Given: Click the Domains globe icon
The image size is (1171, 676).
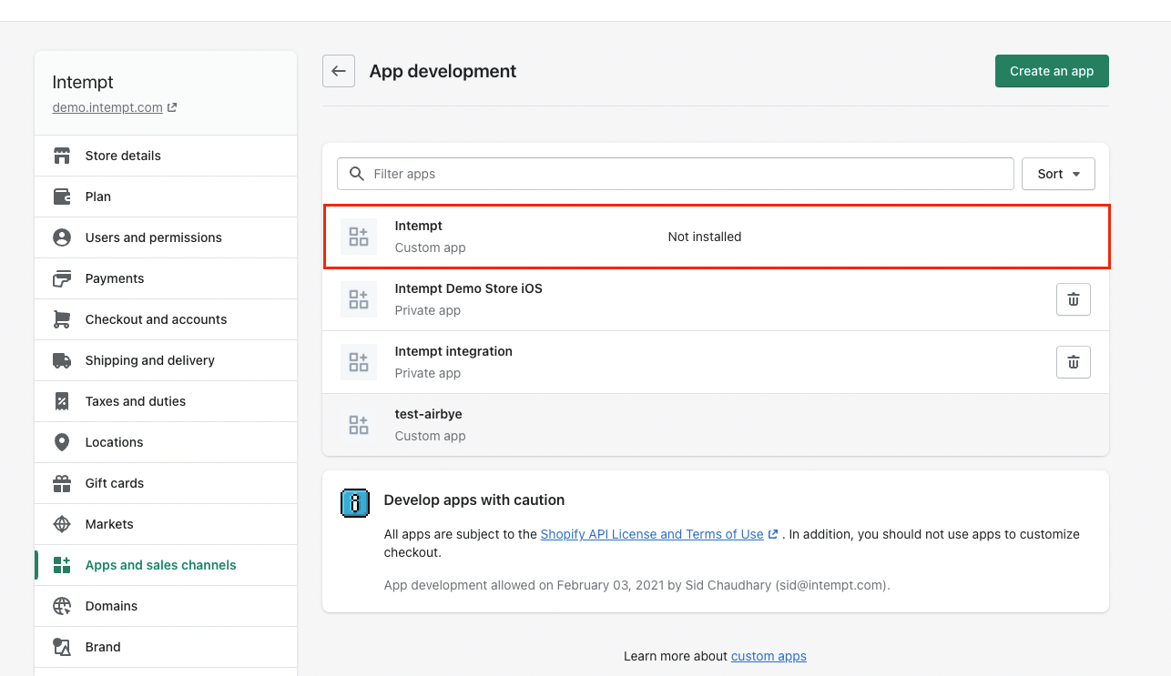Looking at the screenshot, I should [x=62, y=606].
